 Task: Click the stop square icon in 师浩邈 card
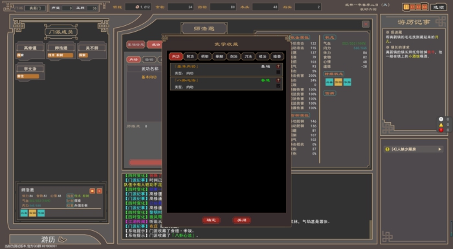click(92, 191)
